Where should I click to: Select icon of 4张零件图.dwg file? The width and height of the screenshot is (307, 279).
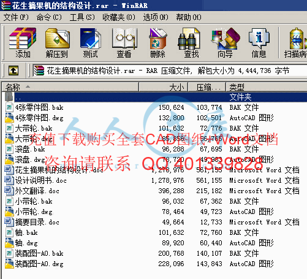click(x=9, y=118)
